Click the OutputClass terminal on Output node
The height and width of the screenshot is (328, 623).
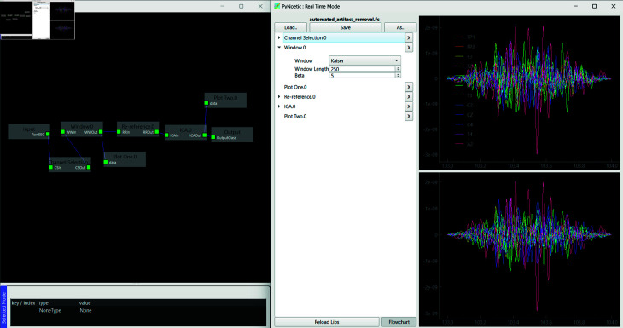[x=213, y=138]
